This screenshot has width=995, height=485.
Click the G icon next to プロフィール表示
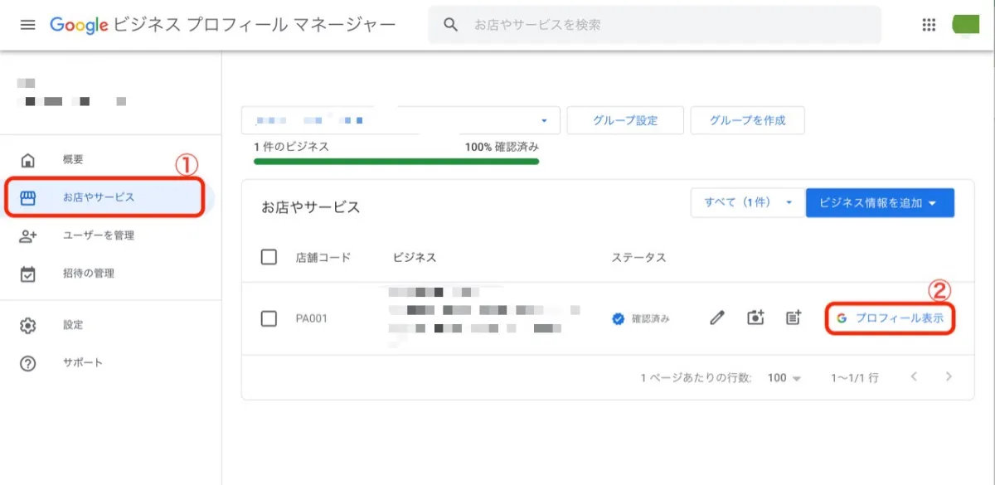(842, 317)
